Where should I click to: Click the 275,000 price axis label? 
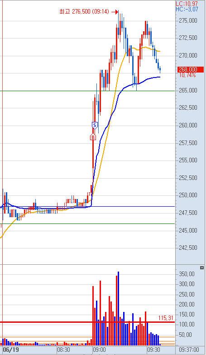point(188,20)
